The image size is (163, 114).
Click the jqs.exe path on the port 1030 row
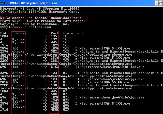[110, 97]
